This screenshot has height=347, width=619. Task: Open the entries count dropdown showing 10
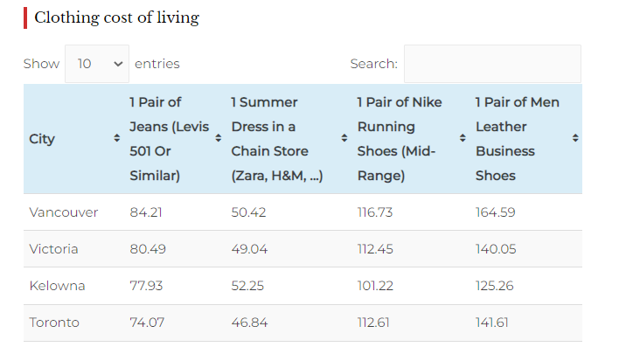(x=97, y=64)
